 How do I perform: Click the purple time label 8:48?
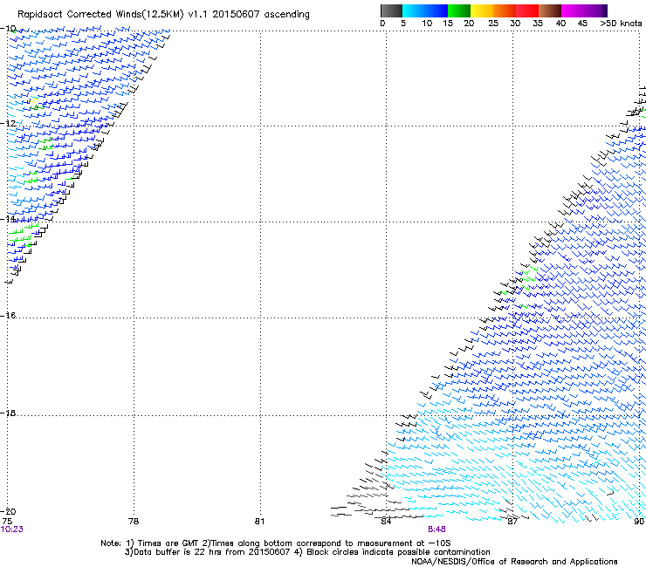coord(436,529)
